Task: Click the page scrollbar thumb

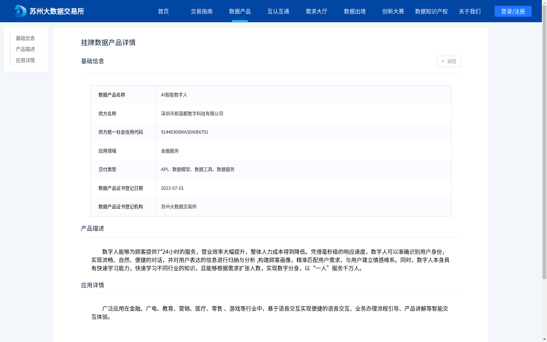Action: tap(544, 142)
